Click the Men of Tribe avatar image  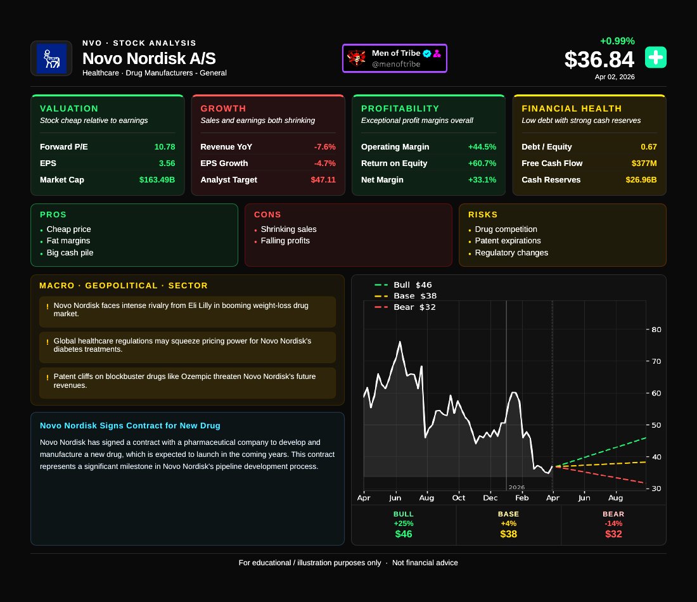point(356,58)
